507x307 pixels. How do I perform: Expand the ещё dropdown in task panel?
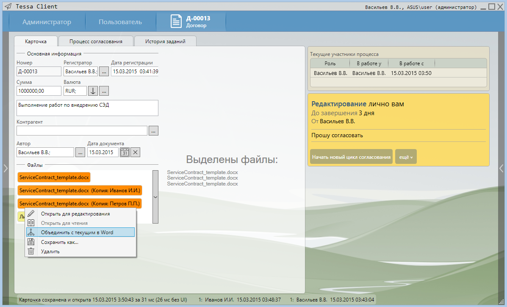coord(405,157)
